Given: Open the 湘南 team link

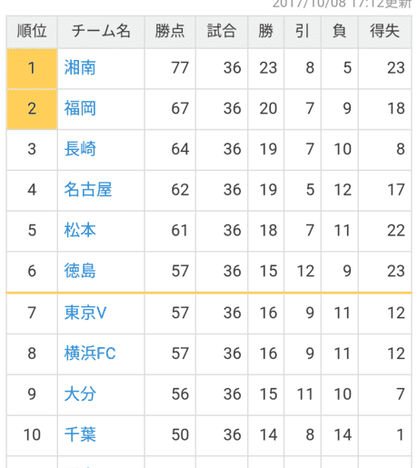Looking at the screenshot, I should tap(80, 67).
